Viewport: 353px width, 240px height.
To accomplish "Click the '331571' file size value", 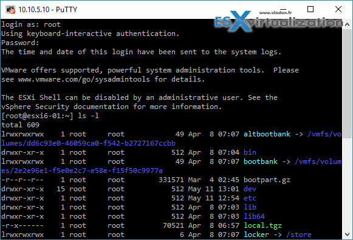I will (171, 180).
